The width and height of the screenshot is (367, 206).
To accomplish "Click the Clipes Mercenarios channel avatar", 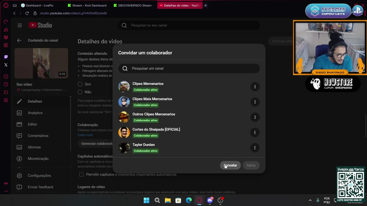I will click(x=124, y=87).
